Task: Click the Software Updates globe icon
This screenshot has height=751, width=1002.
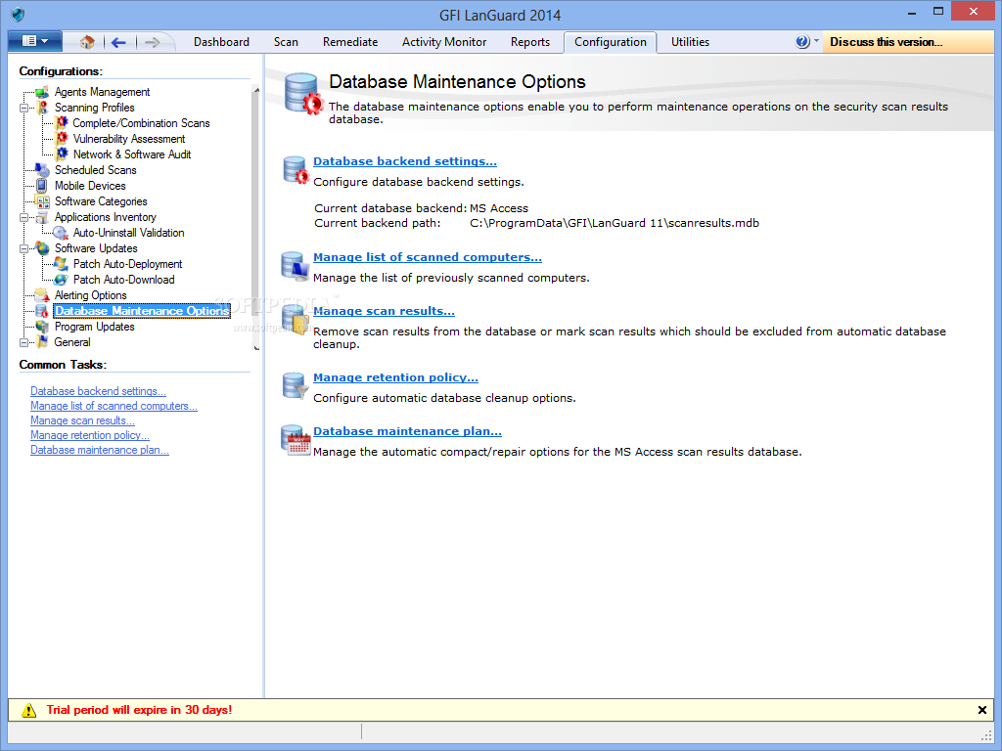Action: 42,247
